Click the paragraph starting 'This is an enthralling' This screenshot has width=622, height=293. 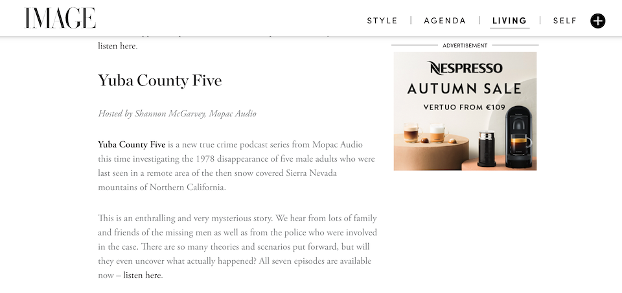[236, 246]
